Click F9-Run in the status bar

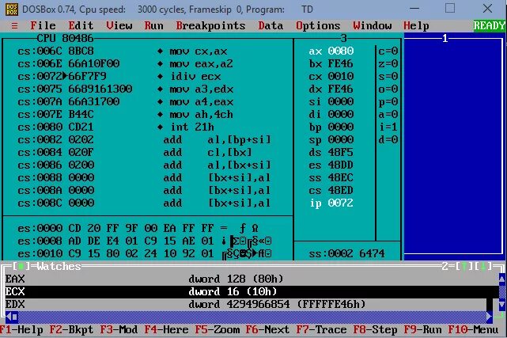point(422,329)
